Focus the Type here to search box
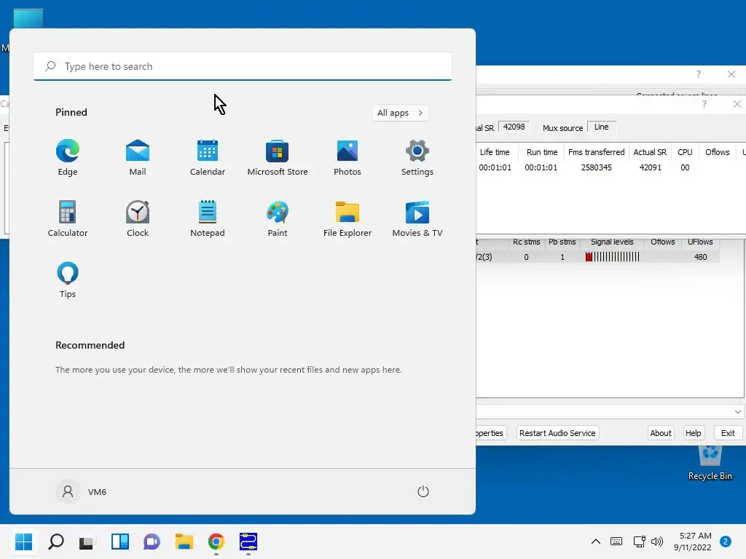746x559 pixels. (x=243, y=66)
